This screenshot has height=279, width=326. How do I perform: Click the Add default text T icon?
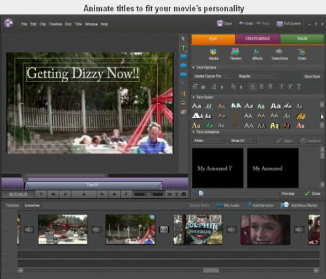tap(177, 194)
